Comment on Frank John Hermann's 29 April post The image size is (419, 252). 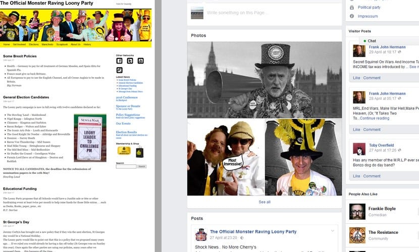372,78
